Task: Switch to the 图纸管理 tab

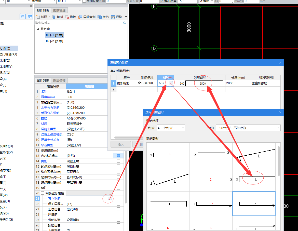Action: [59, 10]
